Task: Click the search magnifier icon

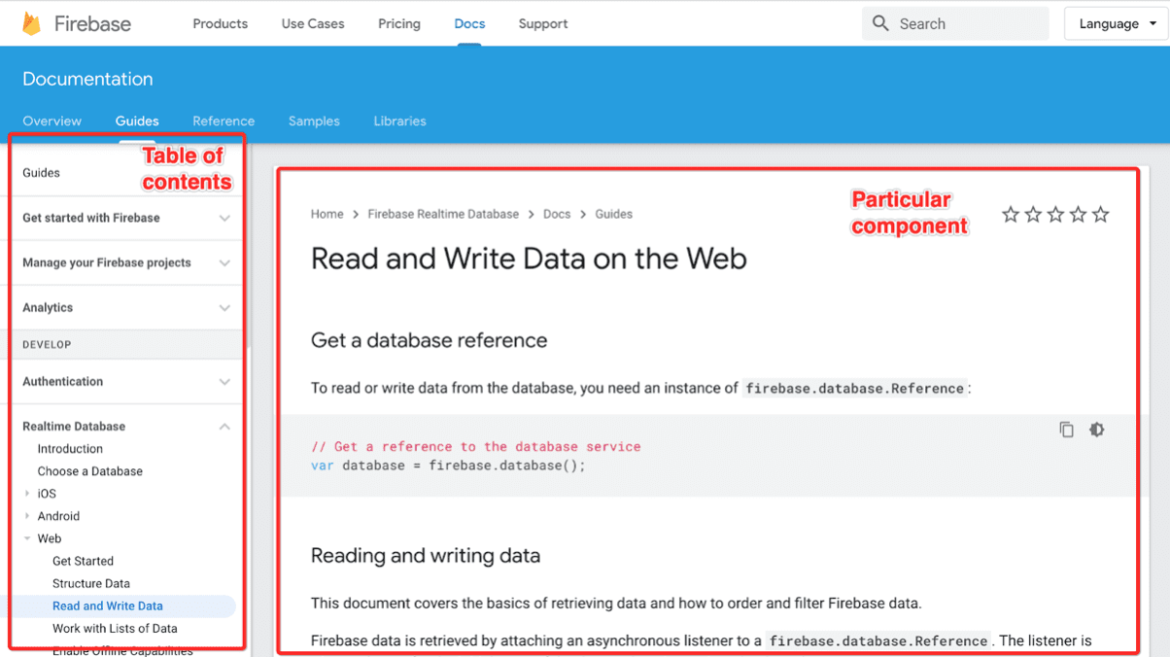Action: tap(880, 23)
